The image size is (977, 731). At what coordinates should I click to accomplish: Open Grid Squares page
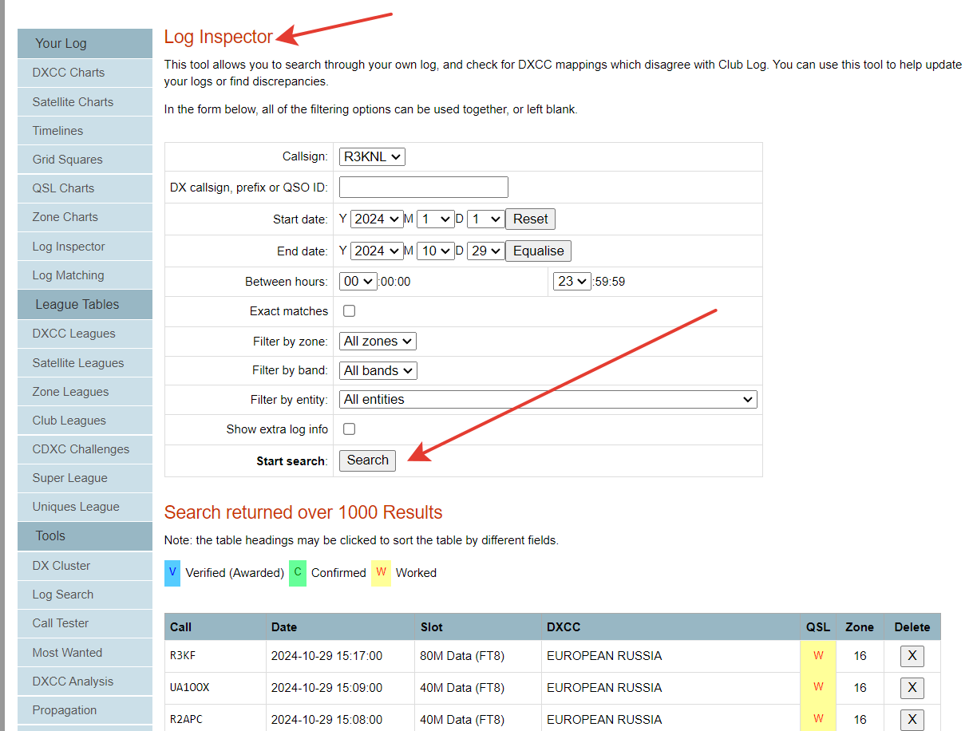click(85, 160)
